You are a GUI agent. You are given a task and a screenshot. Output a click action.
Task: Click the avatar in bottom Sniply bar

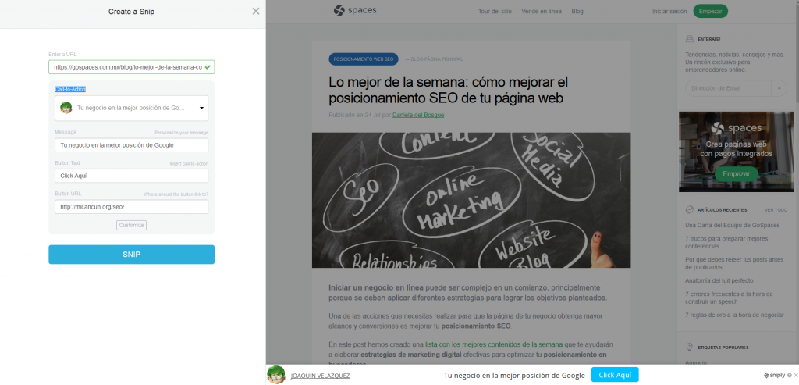(x=275, y=375)
